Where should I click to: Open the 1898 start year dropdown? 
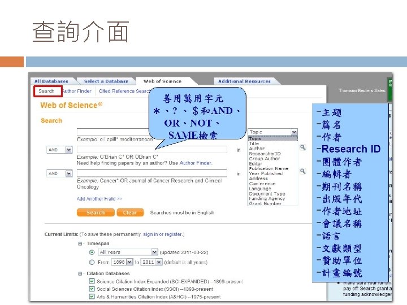pyautogui.click(x=122, y=262)
